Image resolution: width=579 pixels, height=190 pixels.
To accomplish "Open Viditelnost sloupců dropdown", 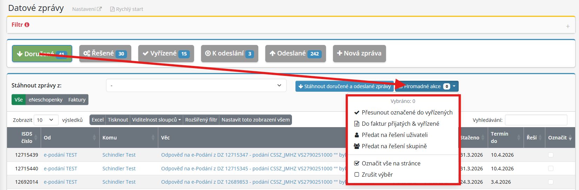I will 157,120.
